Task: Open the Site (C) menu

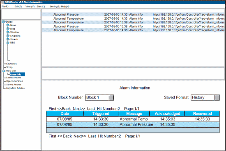Action: point(41,7)
